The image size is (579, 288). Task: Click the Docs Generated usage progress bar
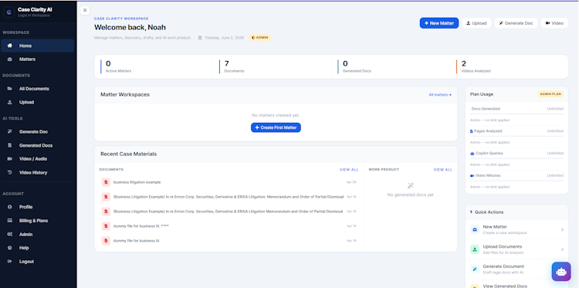click(516, 114)
